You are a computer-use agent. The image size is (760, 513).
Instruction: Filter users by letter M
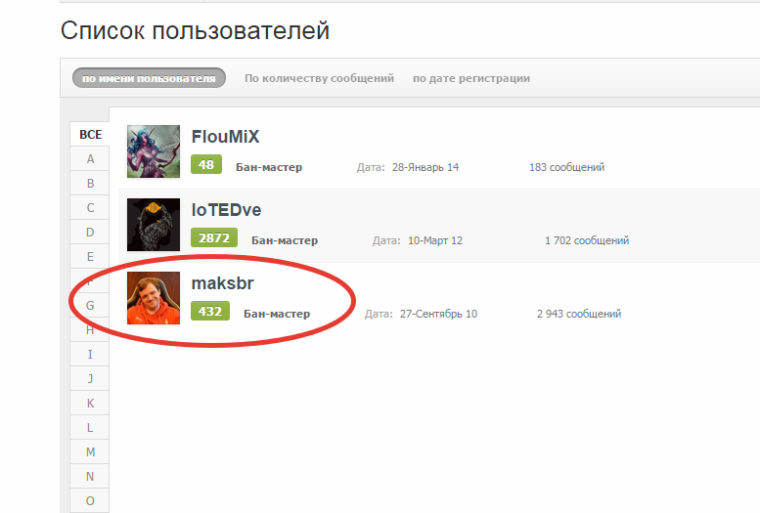click(x=90, y=452)
